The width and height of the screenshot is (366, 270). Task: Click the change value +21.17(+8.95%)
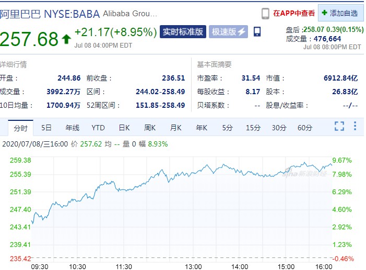[x=116, y=32]
